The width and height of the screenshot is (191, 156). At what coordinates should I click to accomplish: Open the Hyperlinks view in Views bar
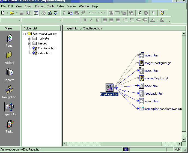pos(9,108)
